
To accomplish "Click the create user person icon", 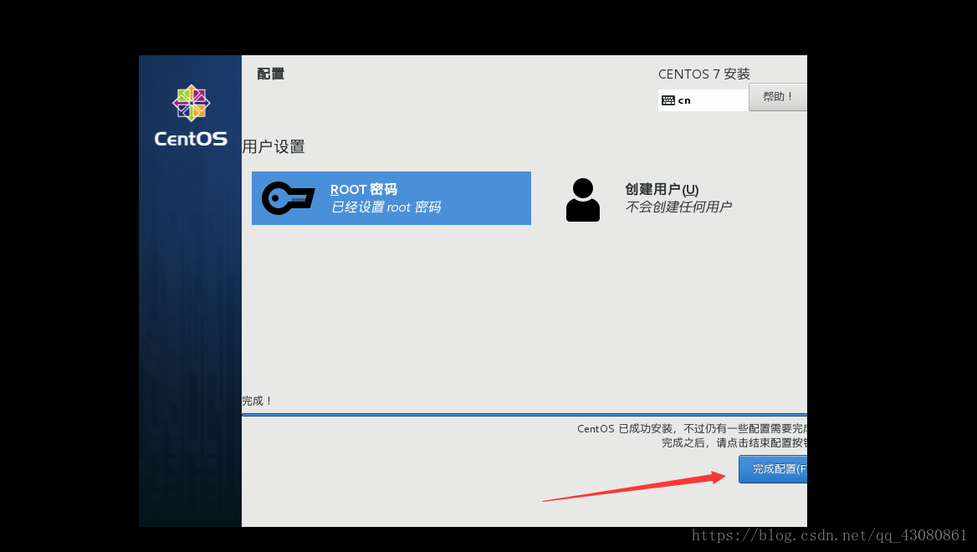I will click(x=582, y=199).
